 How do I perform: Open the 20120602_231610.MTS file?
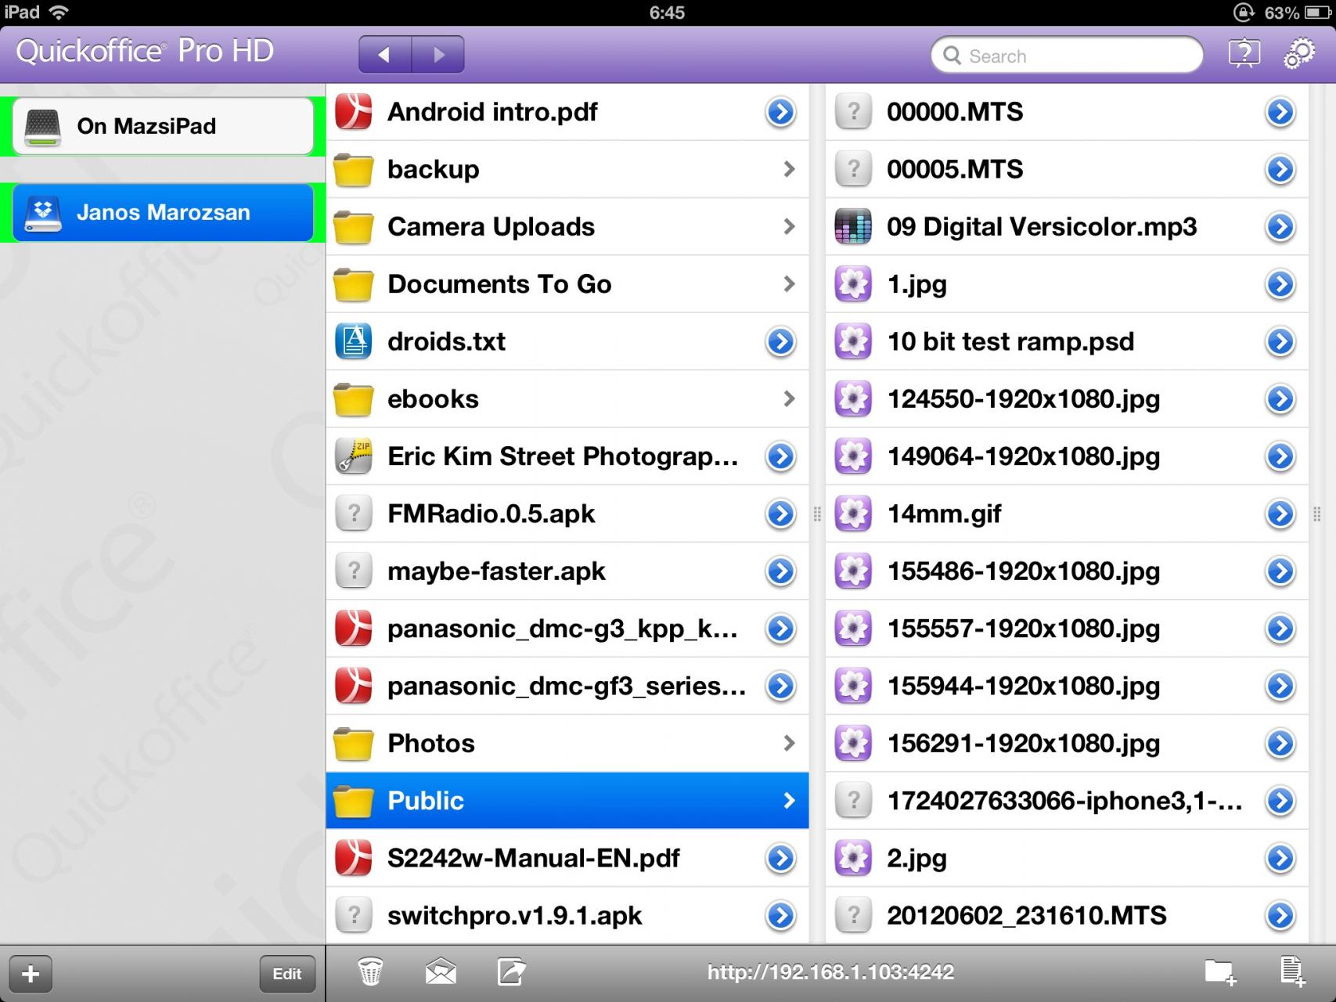pyautogui.click(x=1067, y=915)
